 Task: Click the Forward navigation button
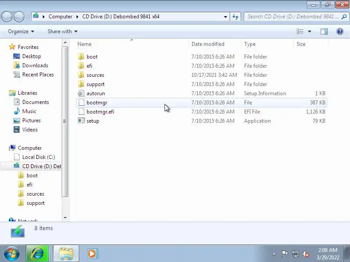tap(19, 17)
